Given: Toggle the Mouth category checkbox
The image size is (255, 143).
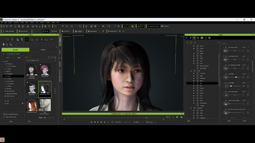Looking at the screenshot, I should pos(198,93).
